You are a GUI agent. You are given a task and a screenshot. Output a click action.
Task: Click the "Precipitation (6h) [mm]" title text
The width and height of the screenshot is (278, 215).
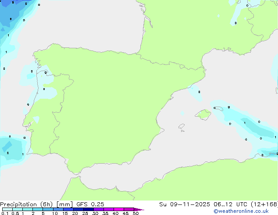click(36, 204)
